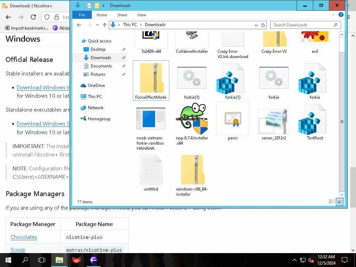
Task: Click the Properties quick access toolbar icon
Action: (89, 6)
